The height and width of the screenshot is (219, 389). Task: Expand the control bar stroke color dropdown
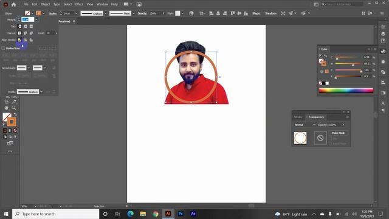tap(43, 13)
